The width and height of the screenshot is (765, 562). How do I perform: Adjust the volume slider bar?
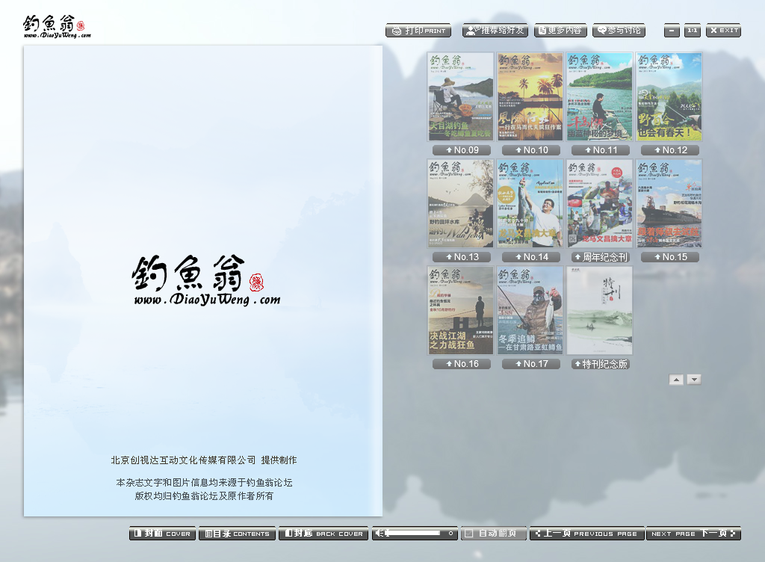coord(415,533)
